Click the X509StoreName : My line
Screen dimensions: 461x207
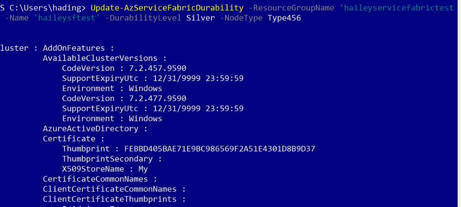105,169
